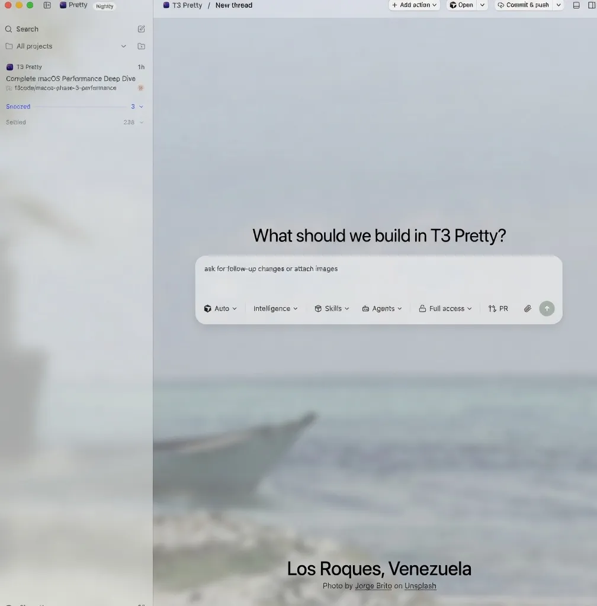Click the status badge on macos-phase-3-performance thread
Viewport: 597px width, 606px height.
tap(141, 88)
